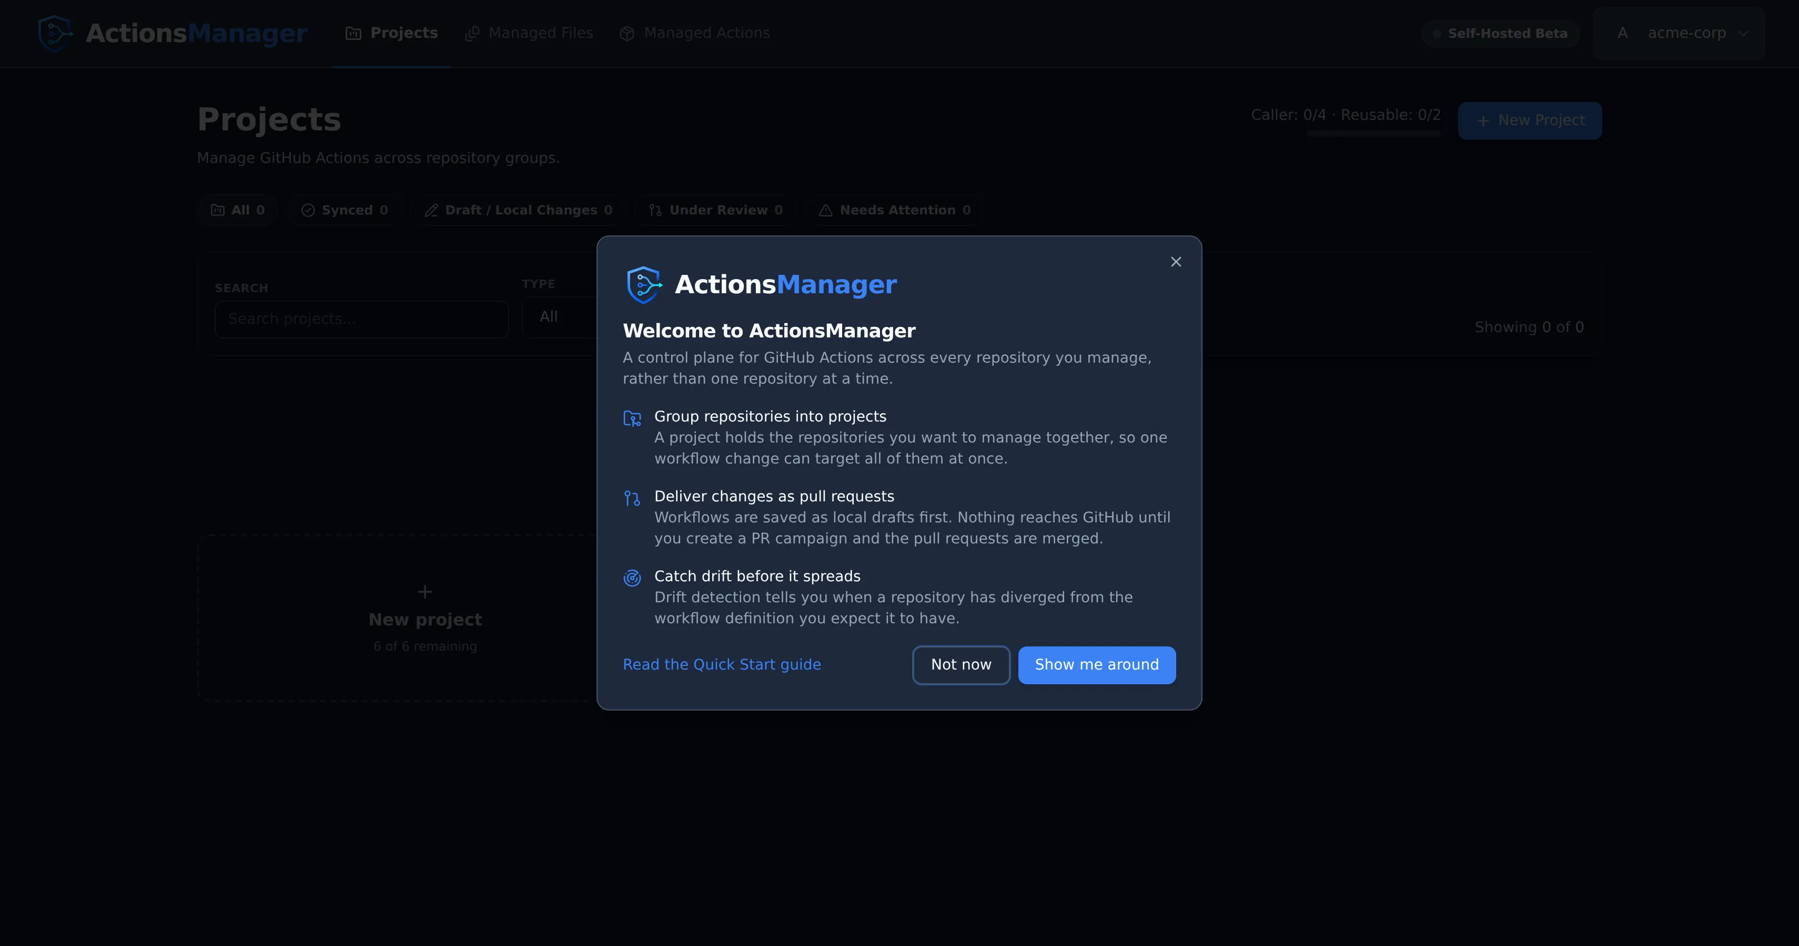
Task: Click the Caller / Reusable usage progress bar
Action: [x=1373, y=132]
